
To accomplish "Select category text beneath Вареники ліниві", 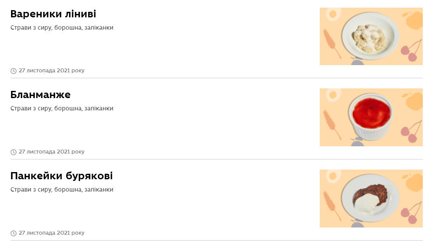I will tap(62, 27).
